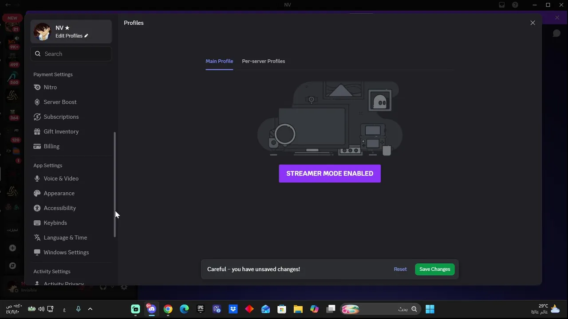Open Copilot from the taskbar
568x319 pixels.
(x=314, y=309)
